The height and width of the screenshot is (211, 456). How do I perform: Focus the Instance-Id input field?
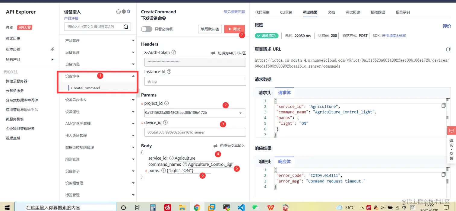pyautogui.click(x=195, y=82)
